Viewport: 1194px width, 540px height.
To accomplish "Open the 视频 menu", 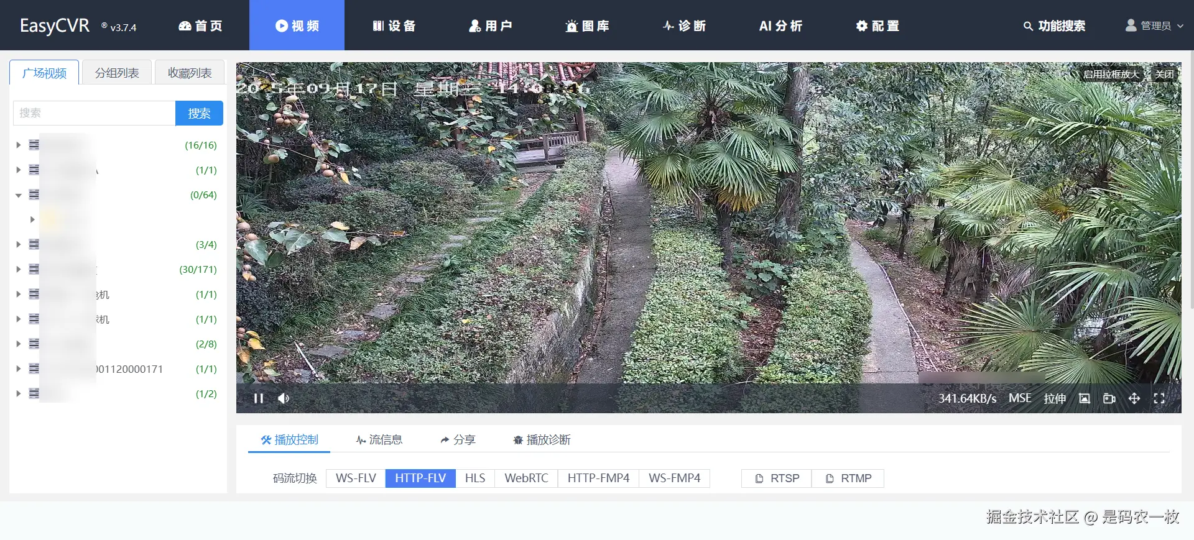I will pos(297,25).
